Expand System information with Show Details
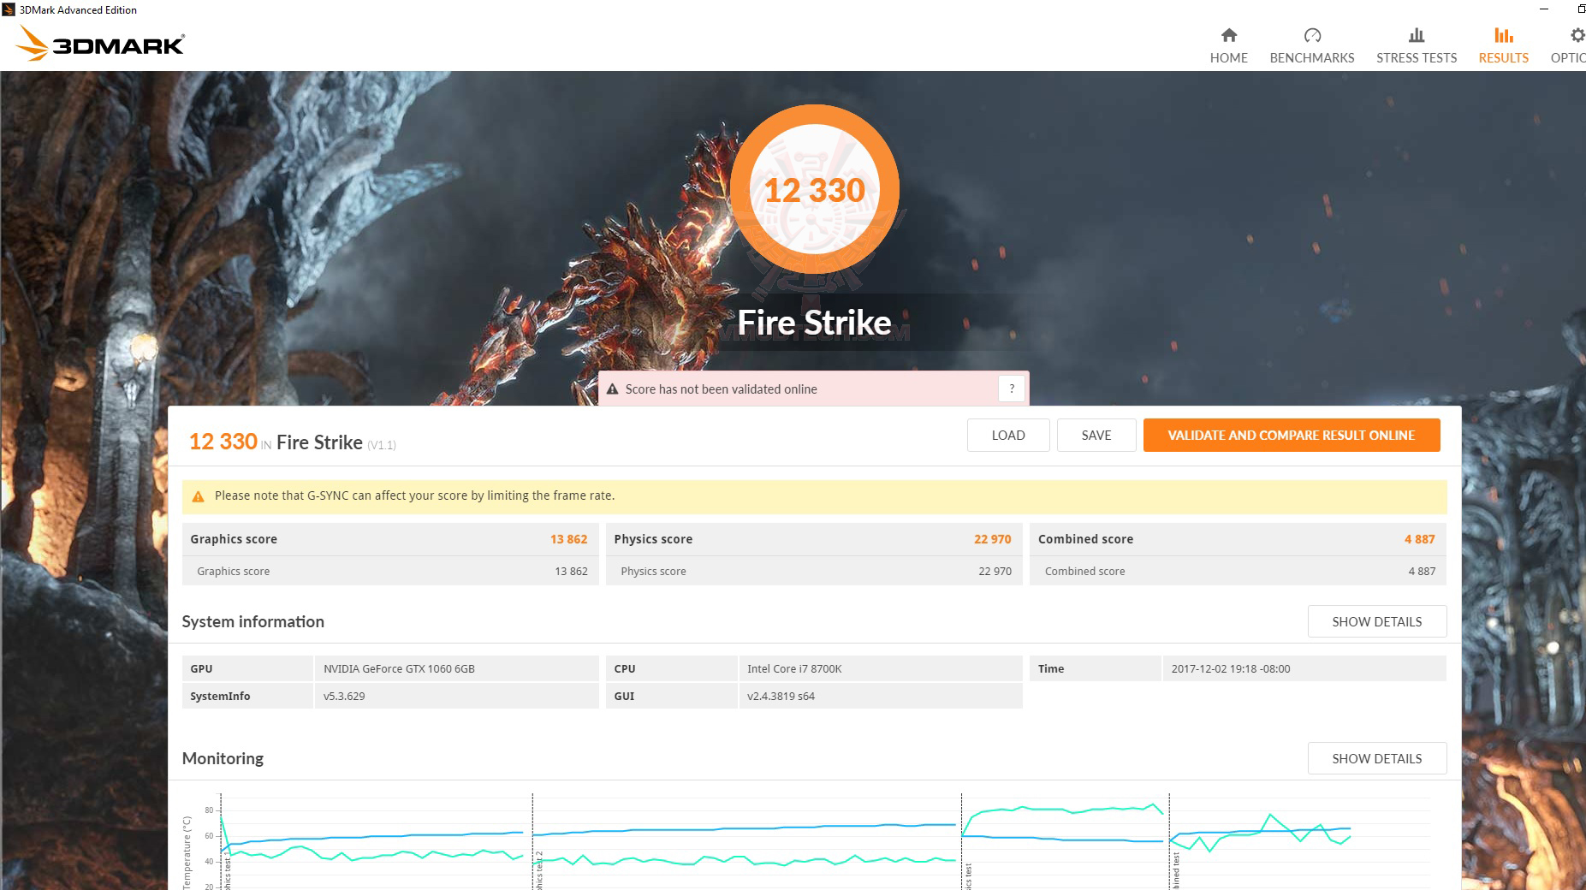The height and width of the screenshot is (890, 1586). [1376, 621]
